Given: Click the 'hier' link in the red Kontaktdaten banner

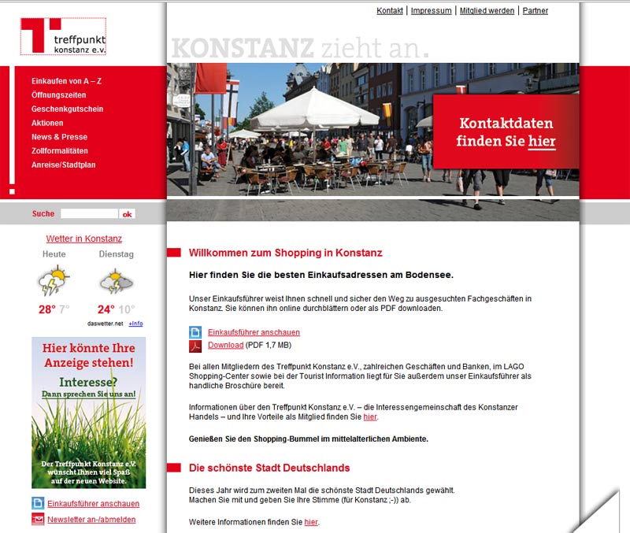Looking at the screenshot, I should coord(542,142).
